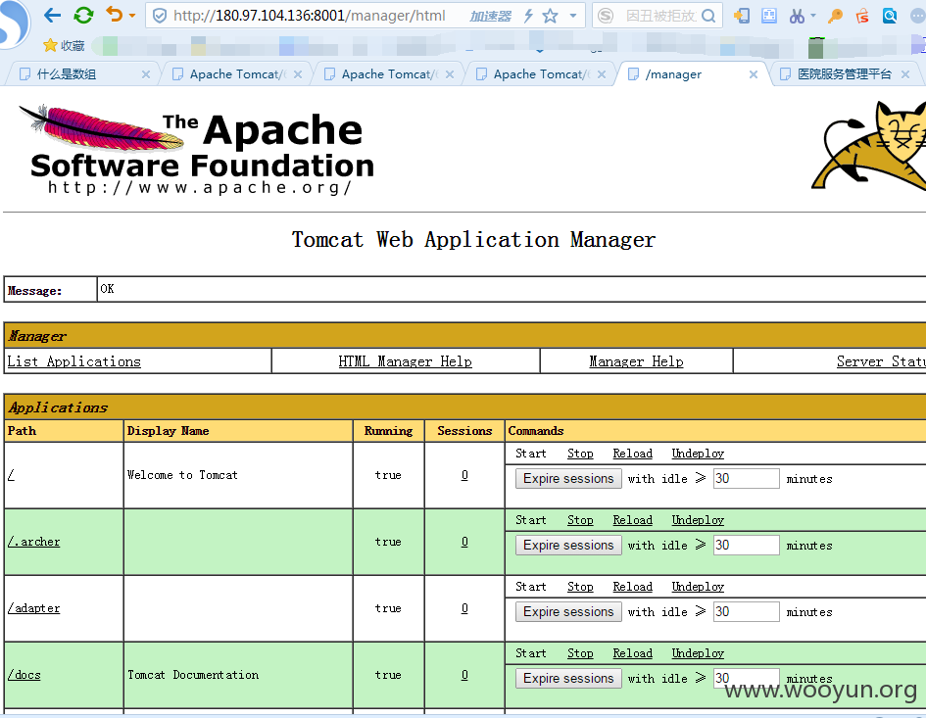This screenshot has height=718, width=926.
Task: Stop the /docs application
Action: [580, 653]
